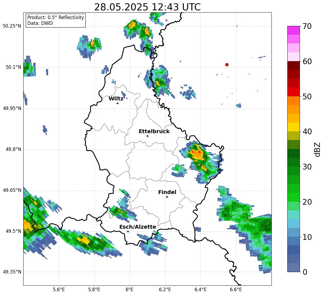
Task: Click the 49.35°N latitude label
Action: click(x=12, y=272)
